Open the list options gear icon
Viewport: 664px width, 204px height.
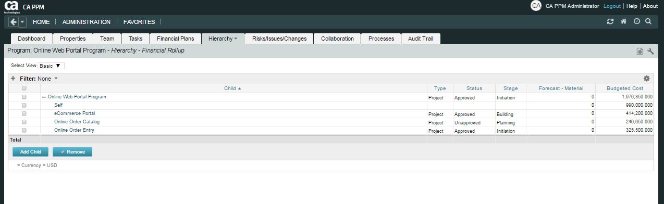647,79
